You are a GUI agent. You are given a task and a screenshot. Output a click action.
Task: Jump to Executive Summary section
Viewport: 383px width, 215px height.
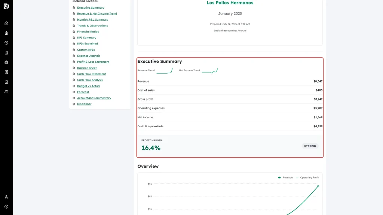pyautogui.click(x=91, y=7)
